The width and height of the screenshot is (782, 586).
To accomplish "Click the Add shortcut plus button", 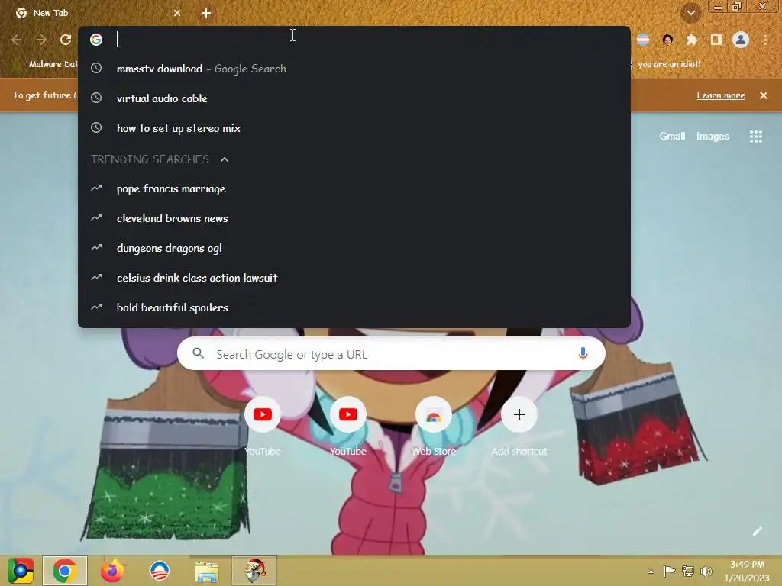I will pos(519,414).
